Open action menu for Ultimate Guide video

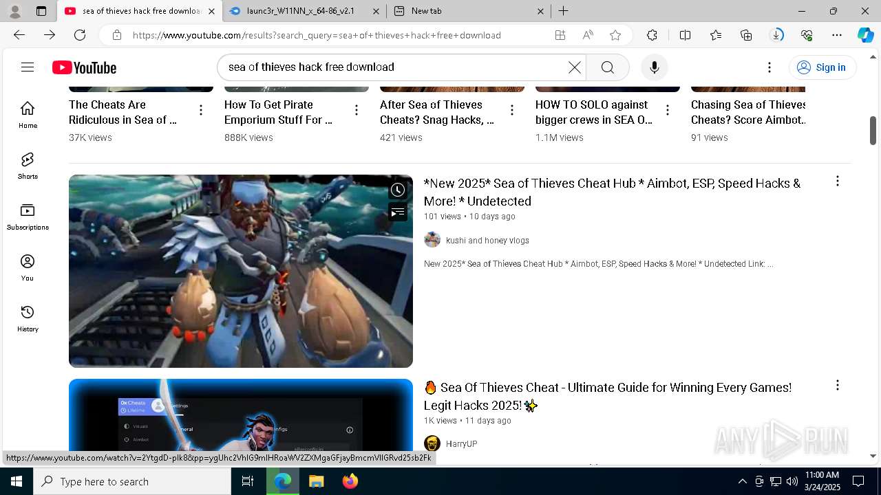(838, 385)
